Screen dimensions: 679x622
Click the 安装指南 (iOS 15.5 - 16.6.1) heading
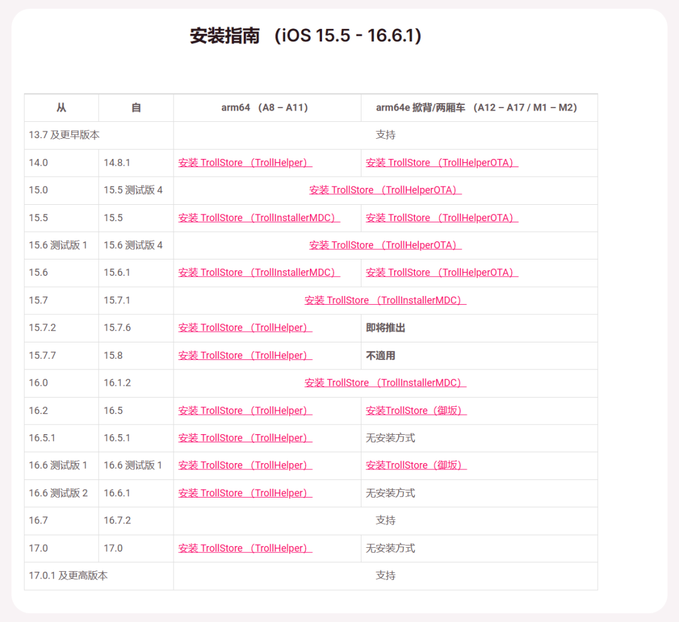coord(306,35)
